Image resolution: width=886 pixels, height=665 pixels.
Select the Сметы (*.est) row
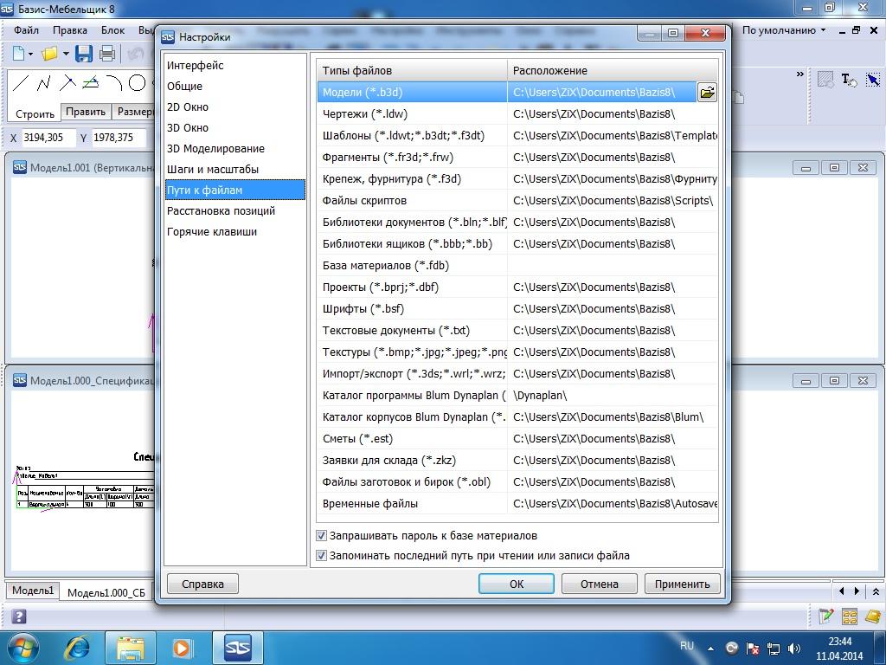[x=517, y=439]
